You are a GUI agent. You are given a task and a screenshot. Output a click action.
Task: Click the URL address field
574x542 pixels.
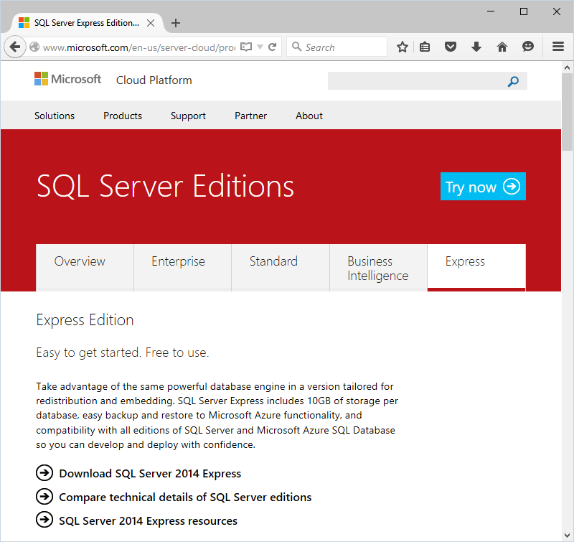coord(139,47)
